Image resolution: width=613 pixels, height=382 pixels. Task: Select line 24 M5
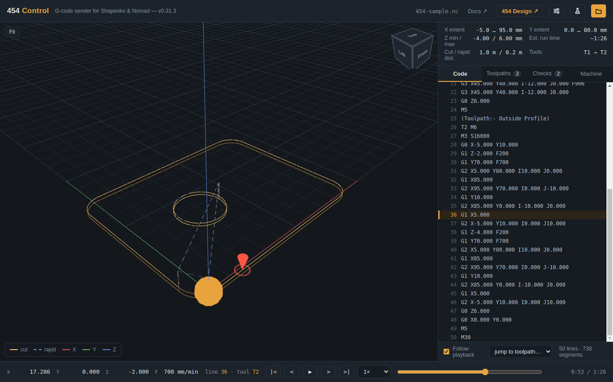click(x=522, y=110)
